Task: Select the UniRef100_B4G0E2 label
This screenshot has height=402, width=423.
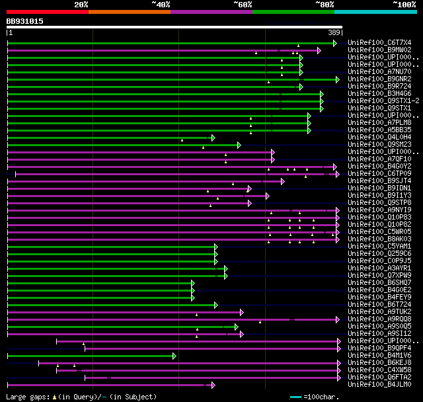Action: (x=379, y=290)
